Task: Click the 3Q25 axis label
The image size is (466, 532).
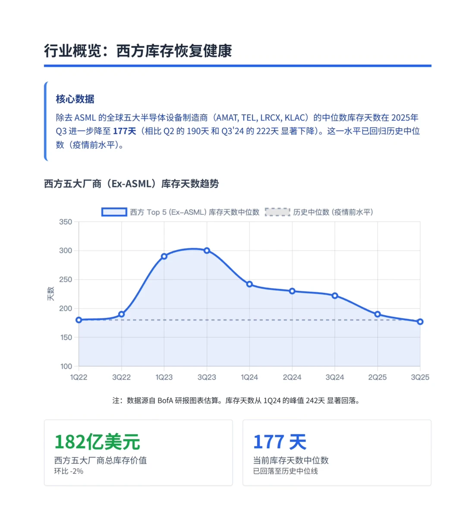Action: tap(420, 377)
